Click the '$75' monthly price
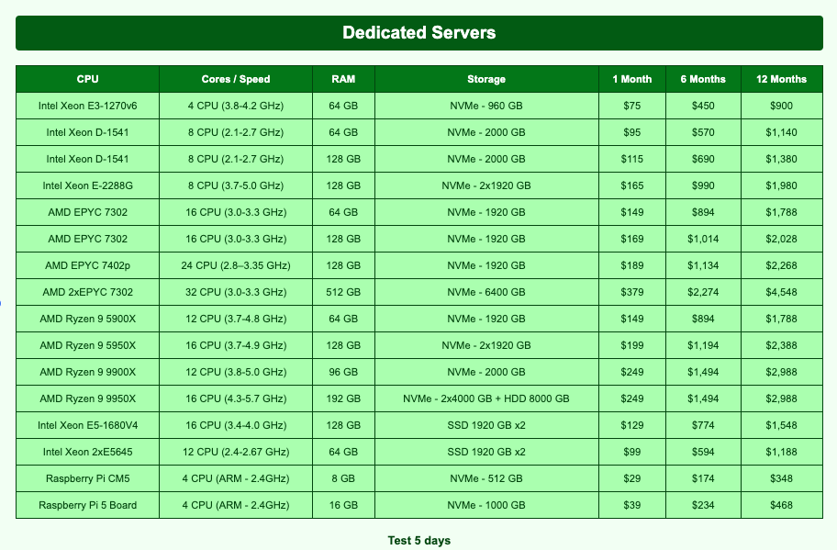Viewport: 837px width, 550px height. [x=632, y=106]
